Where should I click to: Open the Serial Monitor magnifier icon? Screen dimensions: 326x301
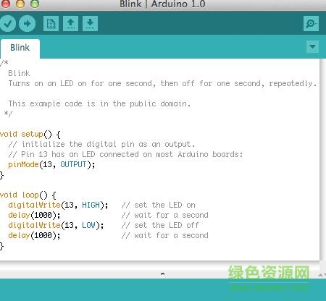tap(311, 23)
